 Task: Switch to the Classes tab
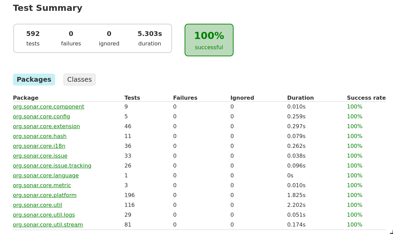pyautogui.click(x=79, y=79)
